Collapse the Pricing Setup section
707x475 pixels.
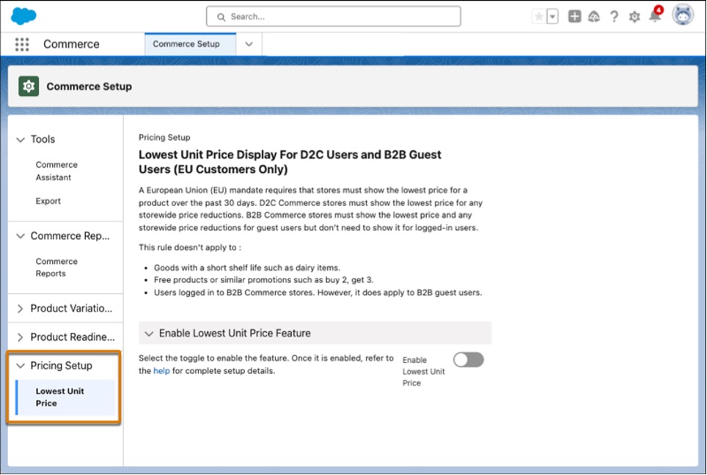point(21,366)
